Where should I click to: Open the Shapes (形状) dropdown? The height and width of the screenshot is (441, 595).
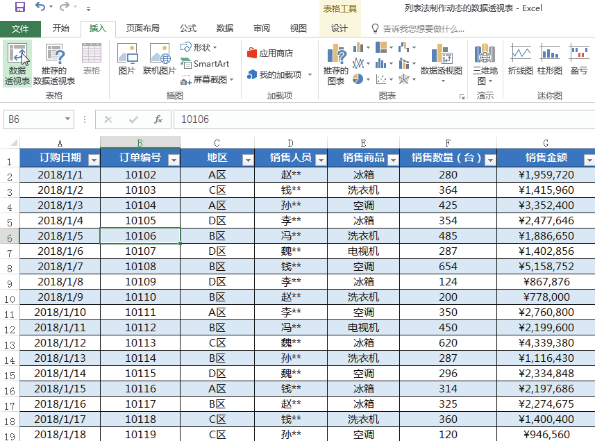coord(199,47)
